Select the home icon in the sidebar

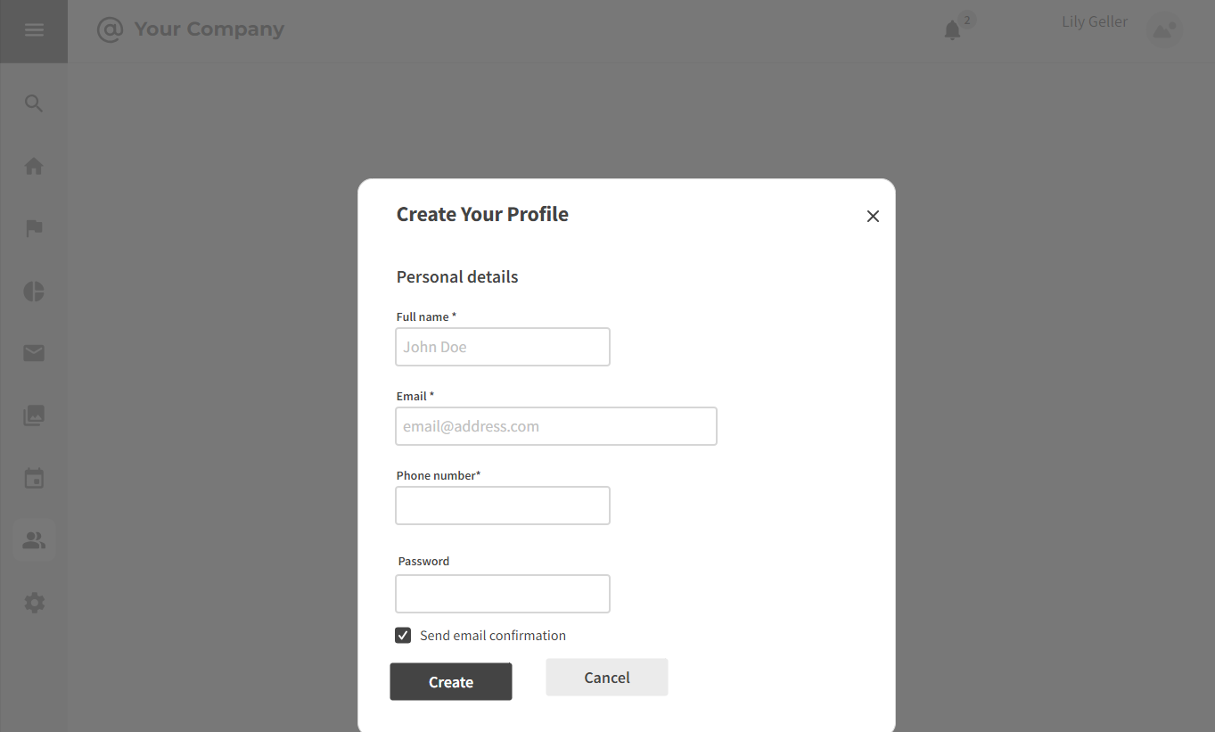[34, 166]
